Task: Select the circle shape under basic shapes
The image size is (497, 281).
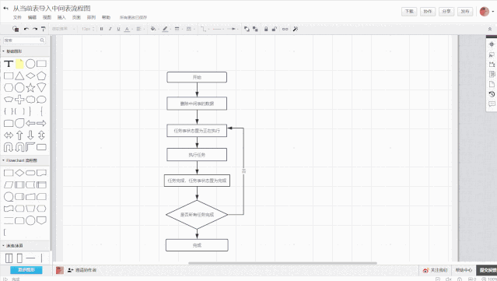Action: pyautogui.click(x=30, y=64)
